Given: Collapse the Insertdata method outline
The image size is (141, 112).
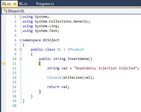Looking at the screenshot, I should 20,59.
